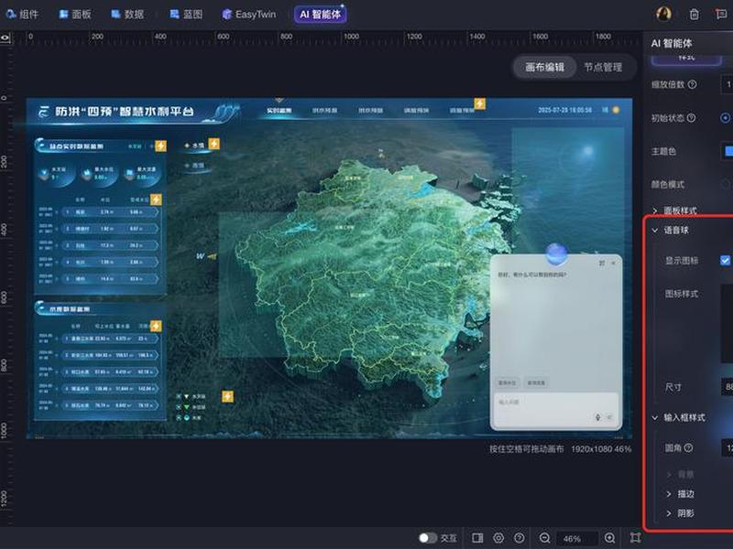Toggle the 显示图标 checkbox
Image resolution: width=733 pixels, height=549 pixels.
pyautogui.click(x=725, y=260)
